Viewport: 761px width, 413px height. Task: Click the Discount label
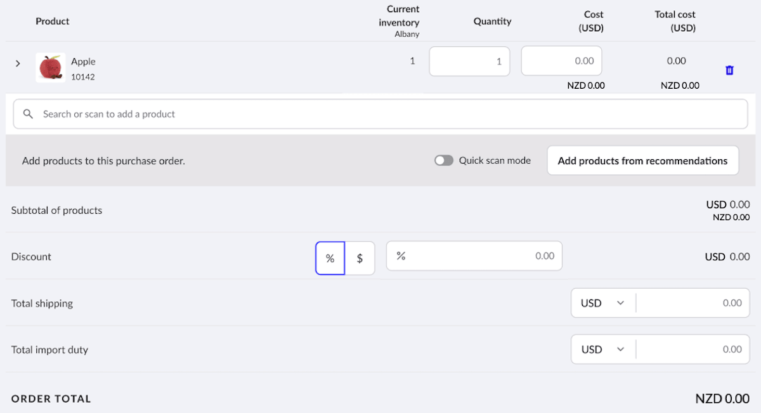click(31, 256)
